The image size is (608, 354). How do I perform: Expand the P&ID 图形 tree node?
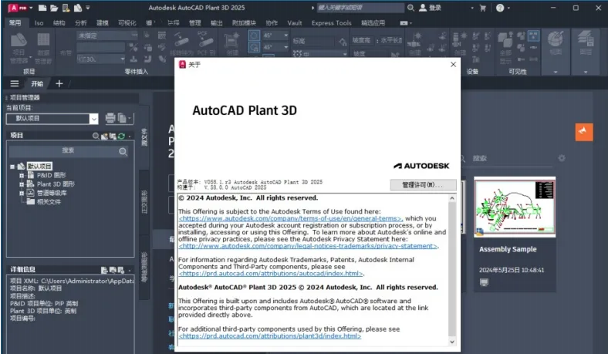click(x=22, y=175)
